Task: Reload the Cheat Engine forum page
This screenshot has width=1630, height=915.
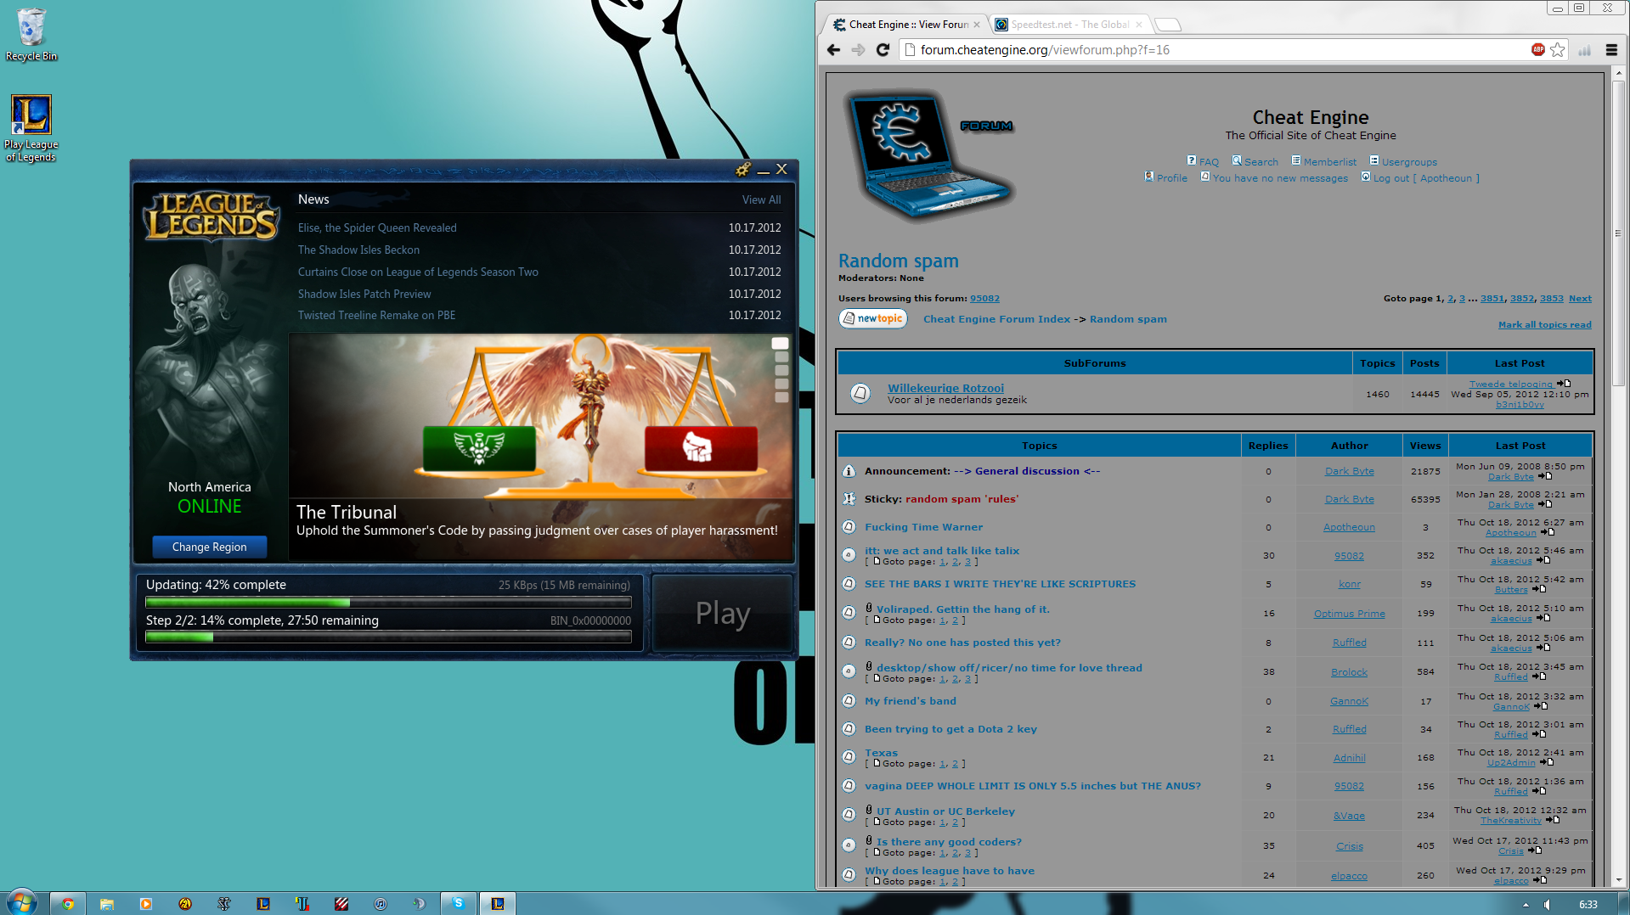Action: [x=883, y=50]
